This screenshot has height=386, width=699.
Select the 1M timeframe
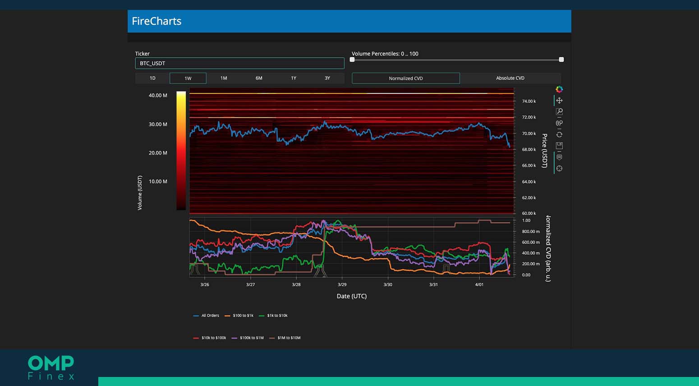pos(224,78)
